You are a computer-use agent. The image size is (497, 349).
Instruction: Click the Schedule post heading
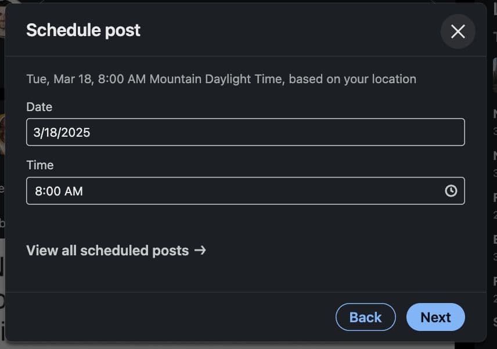tap(83, 30)
